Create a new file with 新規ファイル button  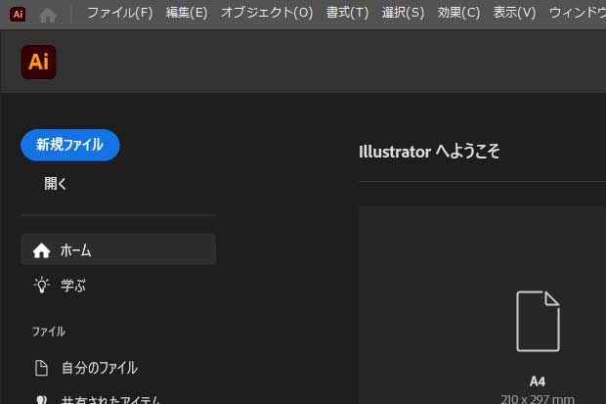pos(70,145)
